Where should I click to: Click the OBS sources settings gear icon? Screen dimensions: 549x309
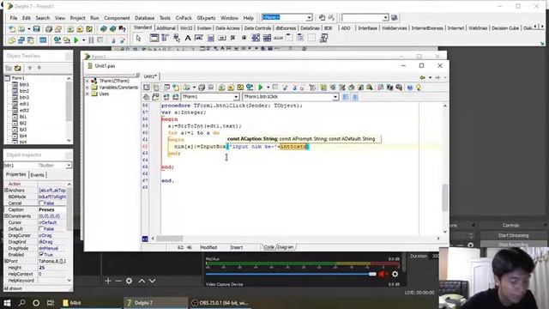pos(130,281)
